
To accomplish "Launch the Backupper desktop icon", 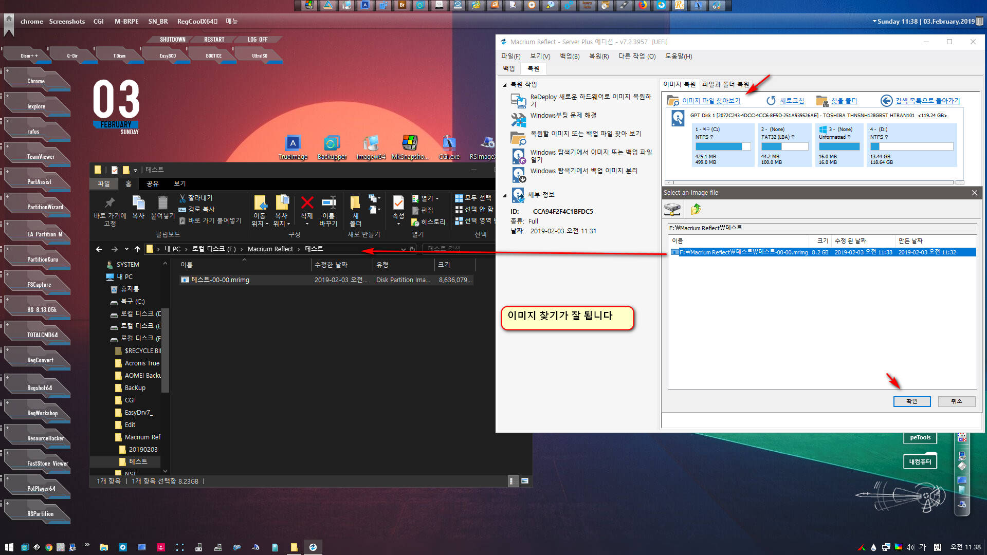I will coord(332,144).
